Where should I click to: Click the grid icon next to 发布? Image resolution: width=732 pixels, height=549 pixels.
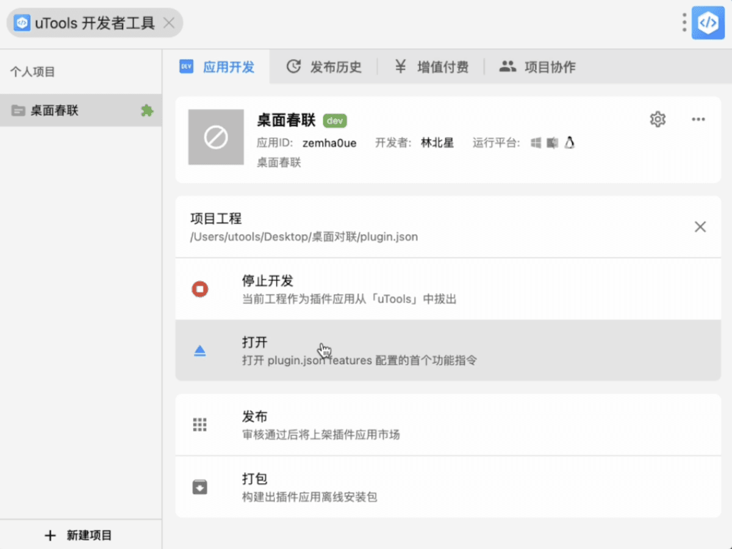200,425
